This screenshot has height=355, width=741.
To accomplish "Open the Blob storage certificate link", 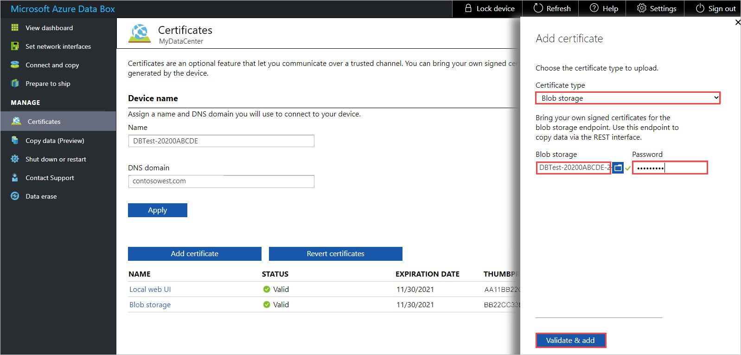I will (x=150, y=304).
